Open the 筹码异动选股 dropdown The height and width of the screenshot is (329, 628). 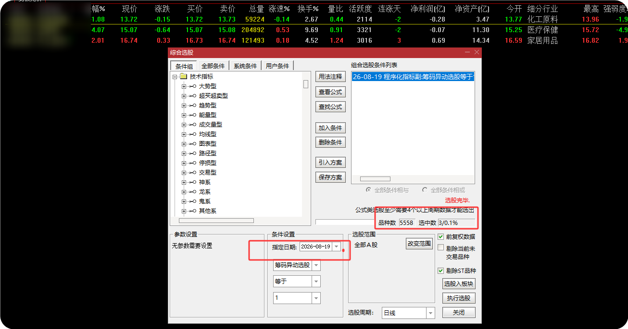point(316,265)
